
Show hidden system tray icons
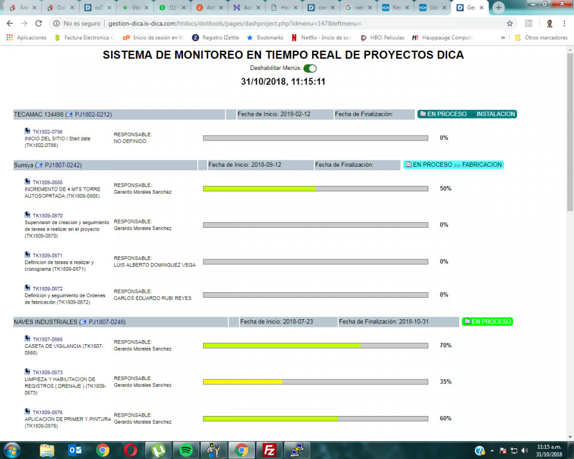click(492, 451)
